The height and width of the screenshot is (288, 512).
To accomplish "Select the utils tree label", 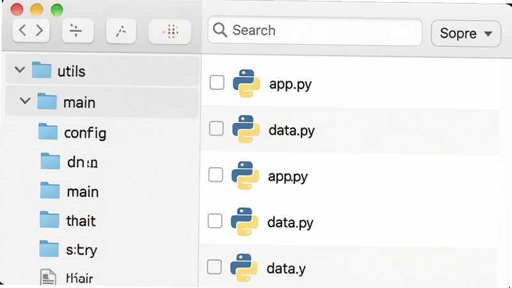I will point(71,71).
